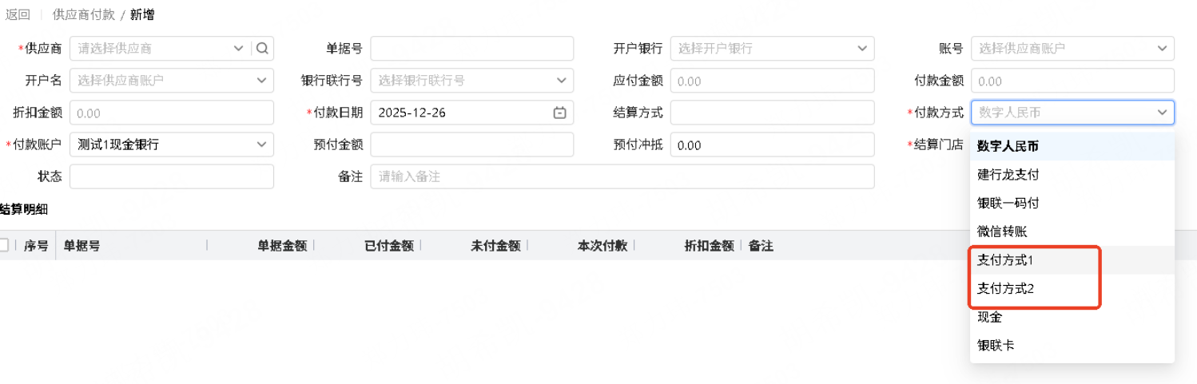
Task: Select 数字人民币 from payment method list
Action: point(1008,146)
